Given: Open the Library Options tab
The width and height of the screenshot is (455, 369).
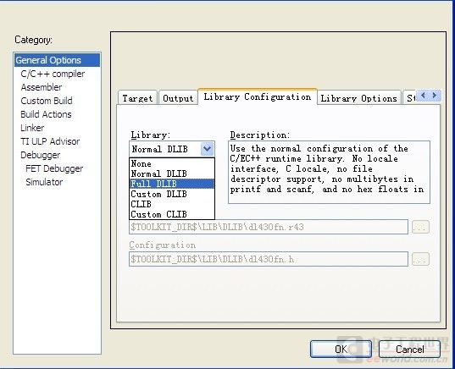Looking at the screenshot, I should (358, 98).
